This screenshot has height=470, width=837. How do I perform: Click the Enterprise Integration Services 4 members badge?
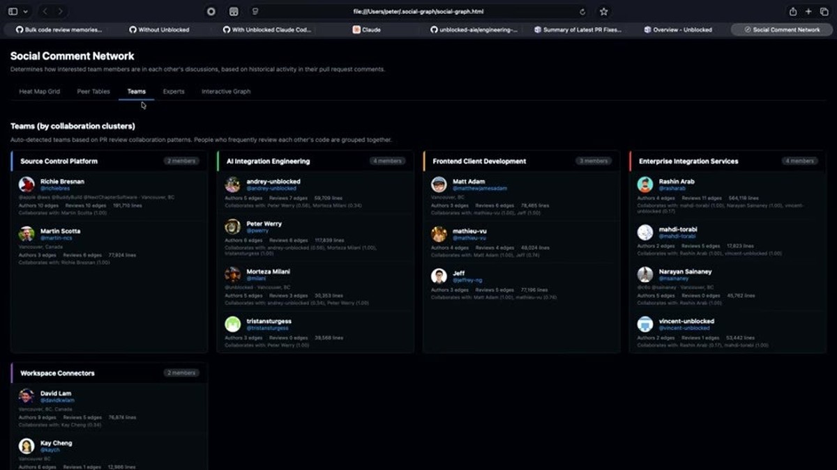tap(799, 161)
